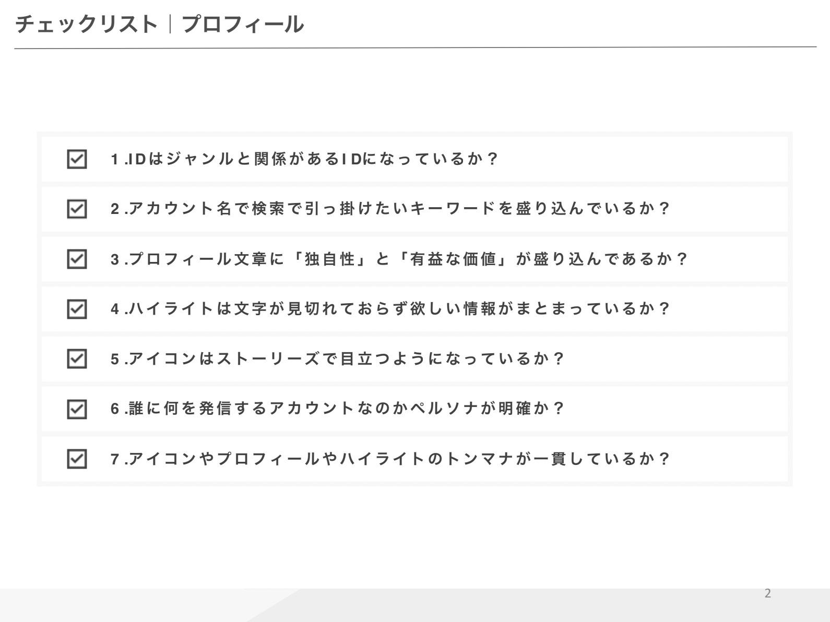Select row 4 text about ハイライト文字が見切れて
830x622 pixels.
coord(390,309)
